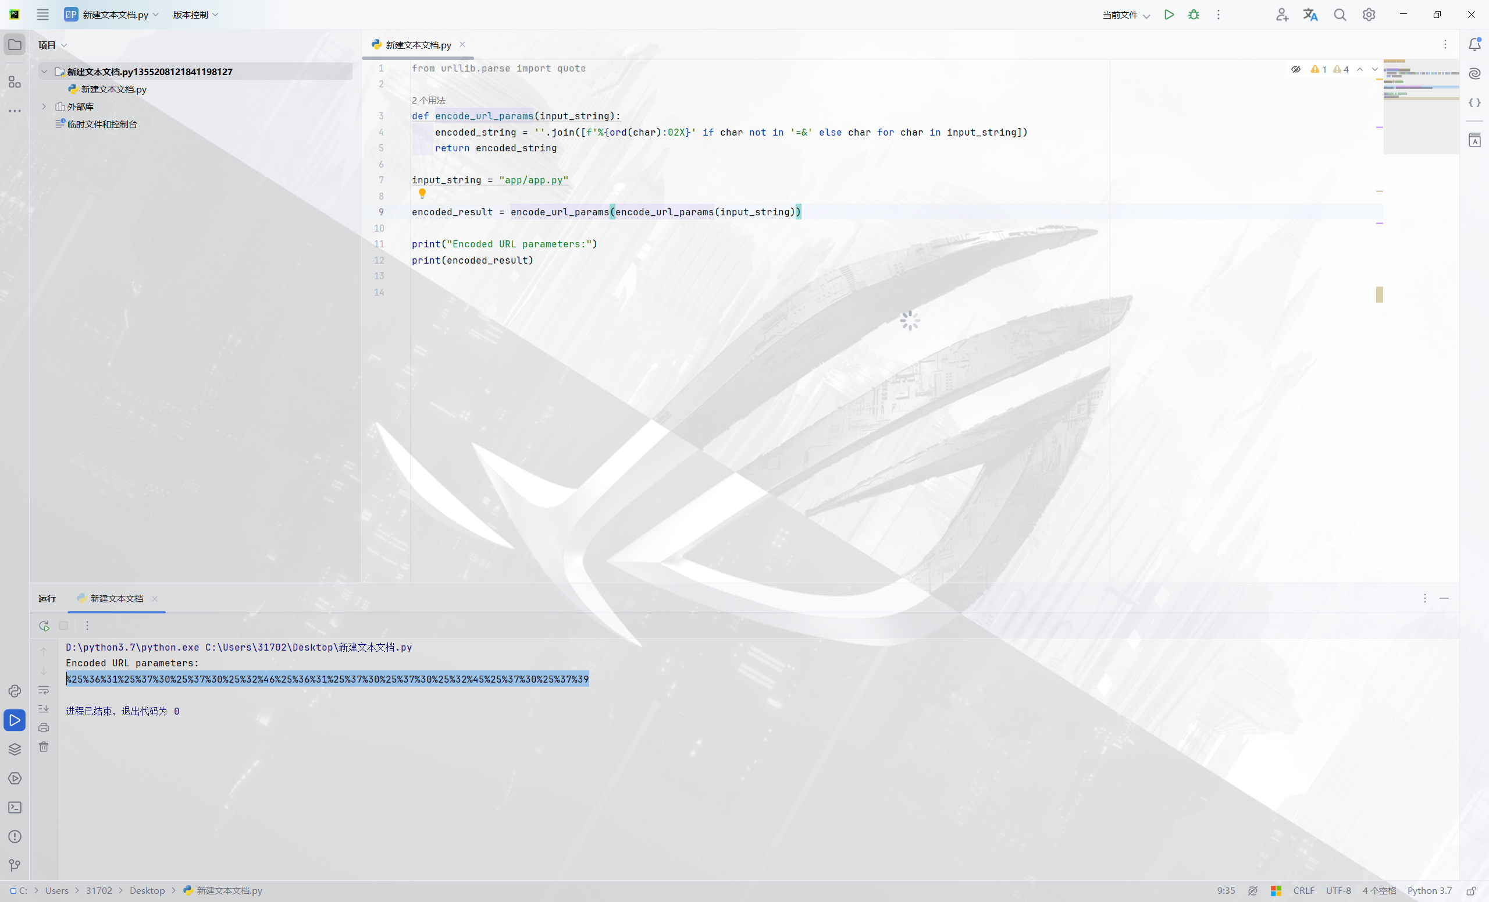Run the current file with green play button
The height and width of the screenshot is (902, 1489).
(1169, 15)
